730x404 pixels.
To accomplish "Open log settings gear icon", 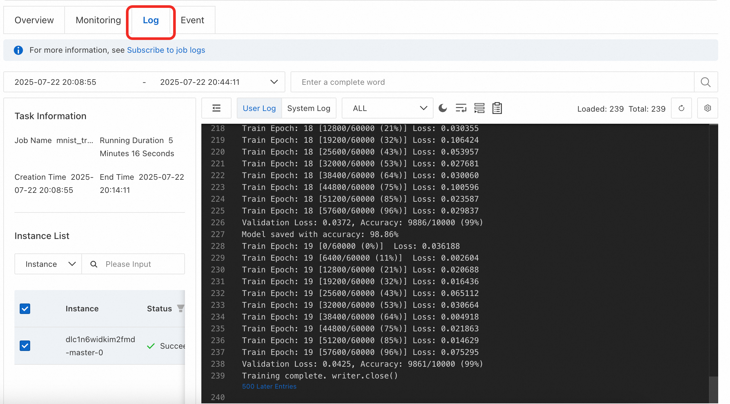I will (707, 108).
